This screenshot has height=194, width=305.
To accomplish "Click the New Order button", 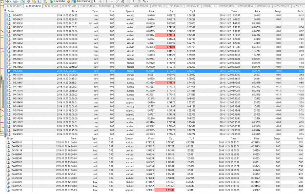I will [x=58, y=1].
